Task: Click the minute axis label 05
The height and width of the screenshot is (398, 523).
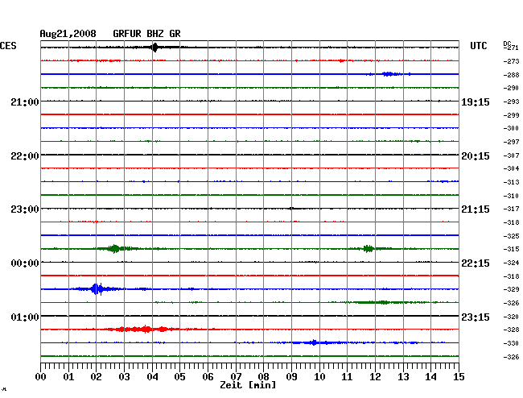Action: 179,377
